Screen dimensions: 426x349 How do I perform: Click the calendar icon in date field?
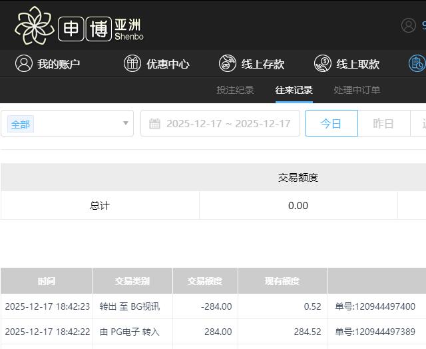coord(155,123)
